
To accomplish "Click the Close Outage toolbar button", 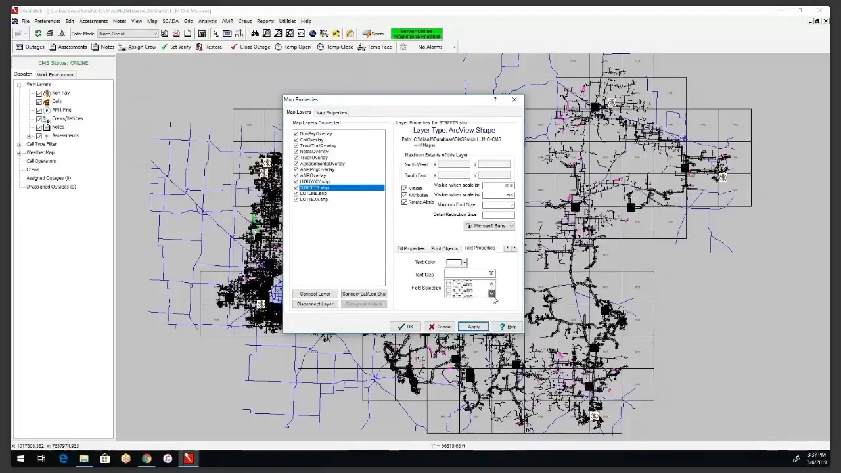I will [250, 47].
